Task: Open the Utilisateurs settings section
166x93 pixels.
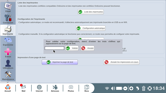Action: tap(8, 64)
